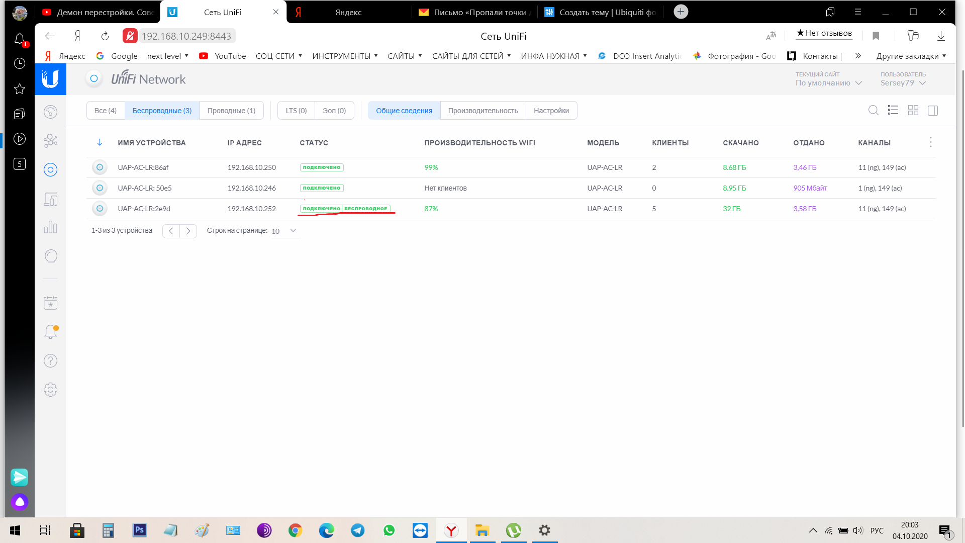Open browser favorites star in left panel
This screenshot has width=965, height=543.
click(x=20, y=89)
